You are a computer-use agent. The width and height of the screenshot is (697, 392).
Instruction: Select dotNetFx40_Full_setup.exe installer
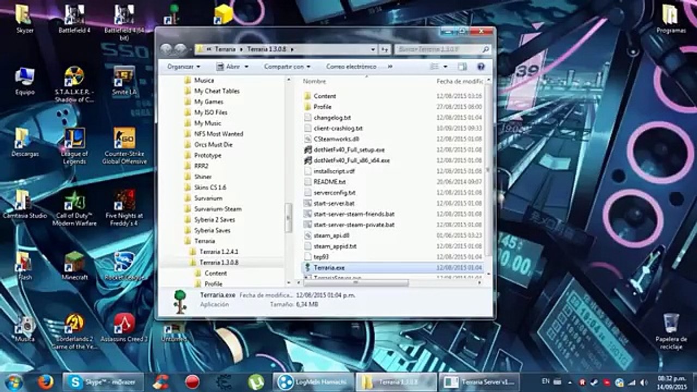(x=349, y=150)
